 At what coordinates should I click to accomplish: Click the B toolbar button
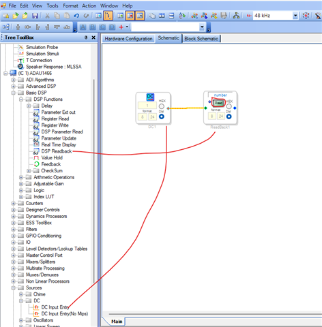(93, 27)
